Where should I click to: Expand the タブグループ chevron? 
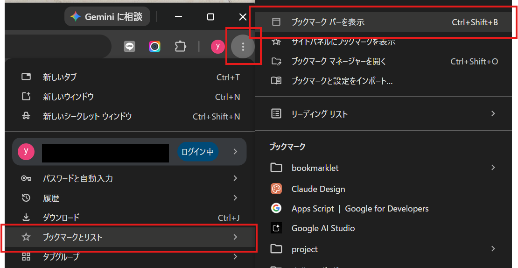pyautogui.click(x=235, y=256)
